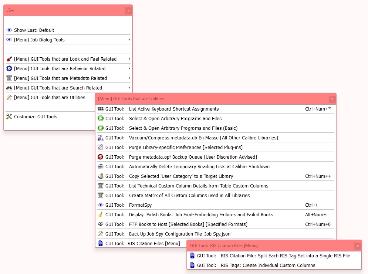Click the binoculars icon for Search Related tools
The height and width of the screenshot is (274, 368).
coord(9,88)
